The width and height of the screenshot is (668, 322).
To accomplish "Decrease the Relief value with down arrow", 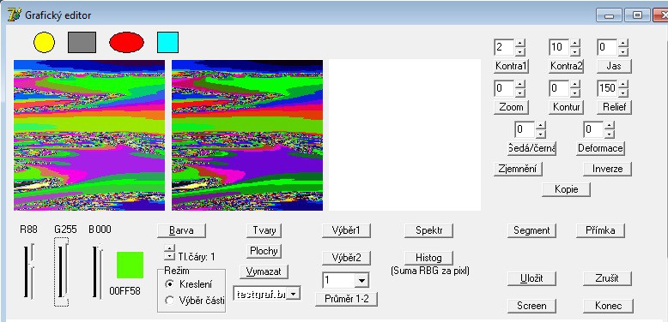I will click(622, 92).
